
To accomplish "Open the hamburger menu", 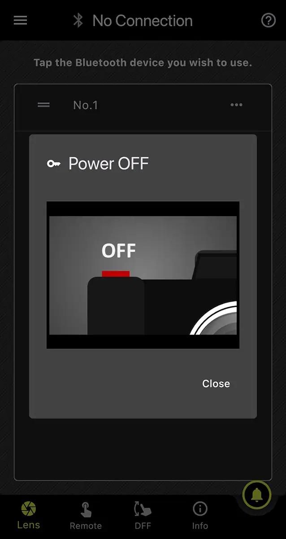I will pos(20,21).
